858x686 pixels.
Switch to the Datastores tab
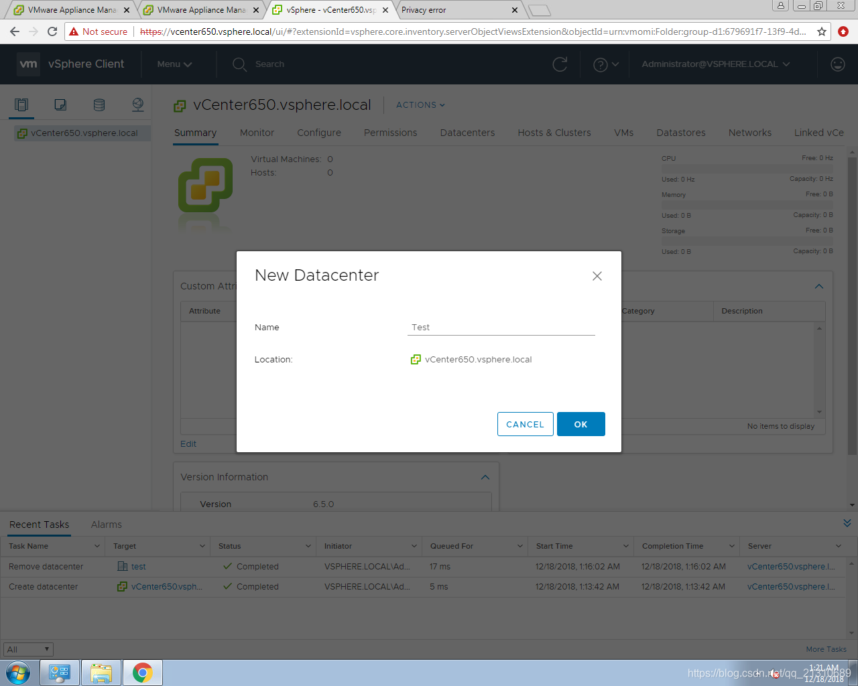click(681, 133)
